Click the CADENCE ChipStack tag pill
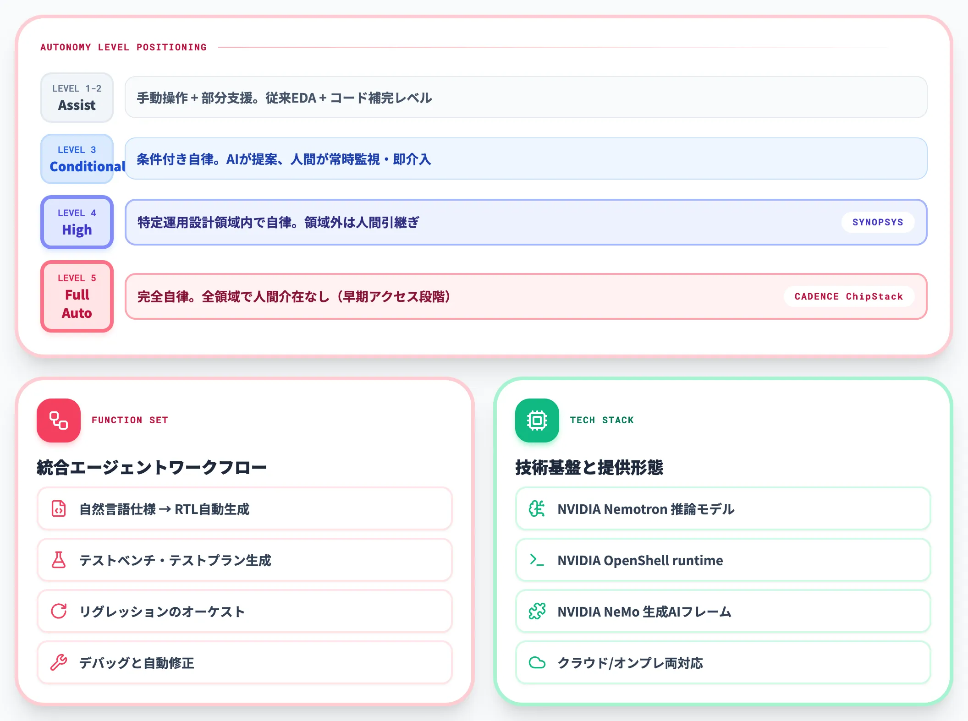The height and width of the screenshot is (721, 968). pos(849,296)
